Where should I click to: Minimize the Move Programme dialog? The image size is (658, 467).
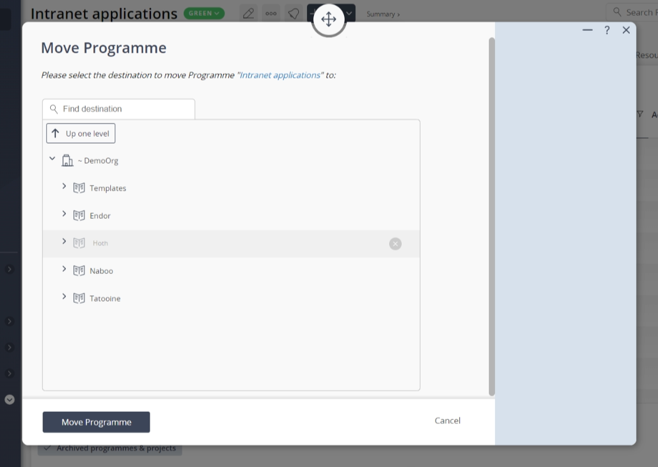tap(587, 30)
